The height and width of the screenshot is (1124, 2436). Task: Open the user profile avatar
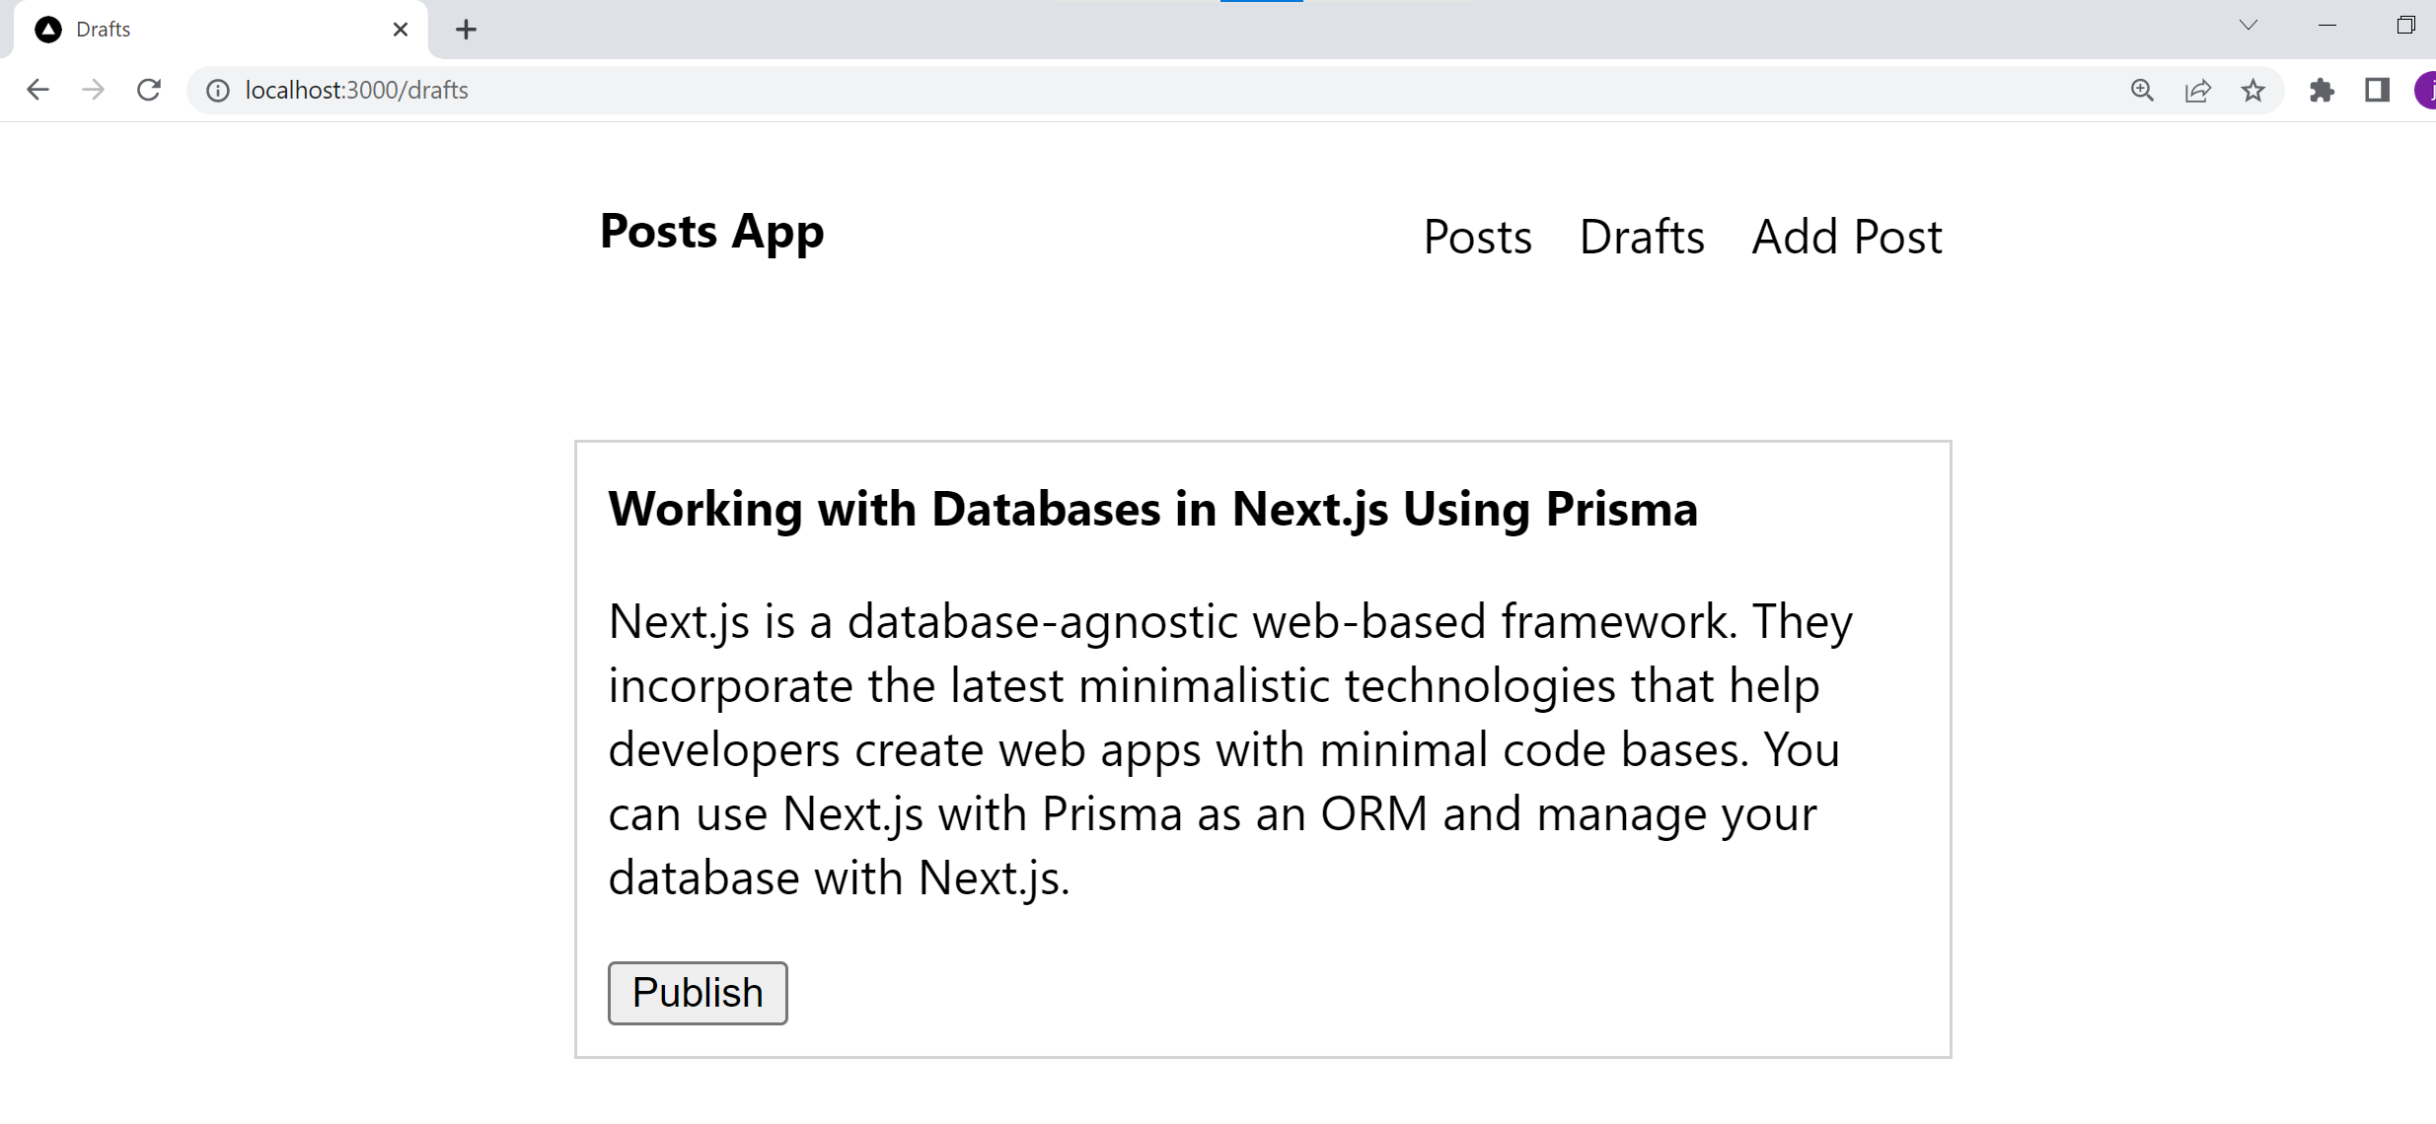pos(2425,91)
